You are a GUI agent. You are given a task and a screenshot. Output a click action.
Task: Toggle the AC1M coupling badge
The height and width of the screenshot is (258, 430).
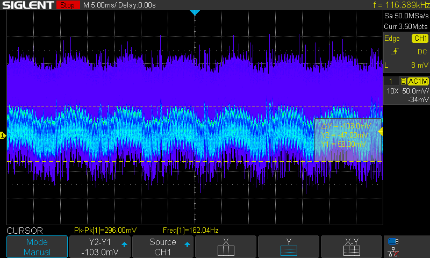(417, 81)
